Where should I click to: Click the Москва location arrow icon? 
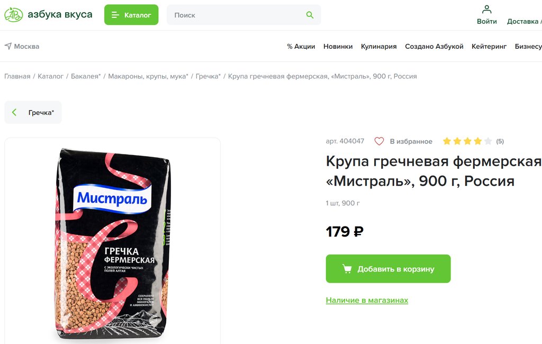[x=8, y=46]
